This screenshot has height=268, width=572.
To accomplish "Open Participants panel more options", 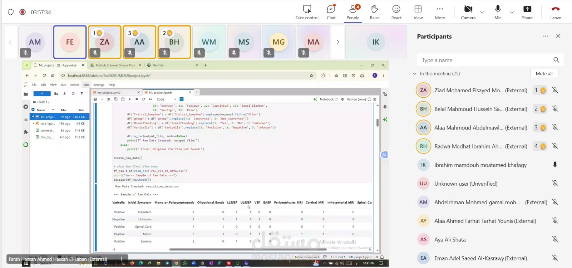I will 546,36.
